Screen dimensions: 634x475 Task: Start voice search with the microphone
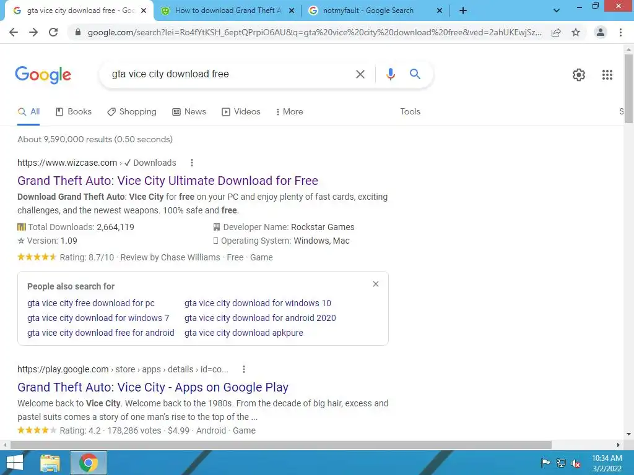point(390,74)
